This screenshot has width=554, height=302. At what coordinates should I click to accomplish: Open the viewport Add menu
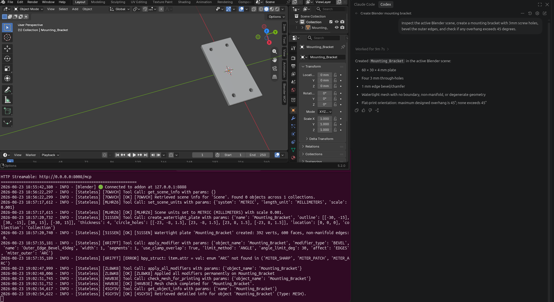coord(75,9)
